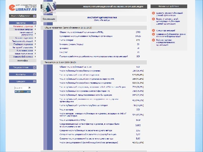203x152 pixels.
Task: Expand the 'Контакты' panel square
Action: point(34,74)
